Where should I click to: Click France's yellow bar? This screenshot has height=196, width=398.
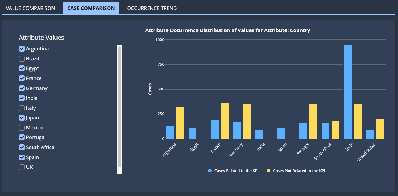point(225,121)
